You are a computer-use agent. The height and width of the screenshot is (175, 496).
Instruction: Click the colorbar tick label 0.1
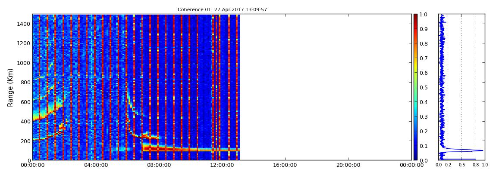coord(424,146)
